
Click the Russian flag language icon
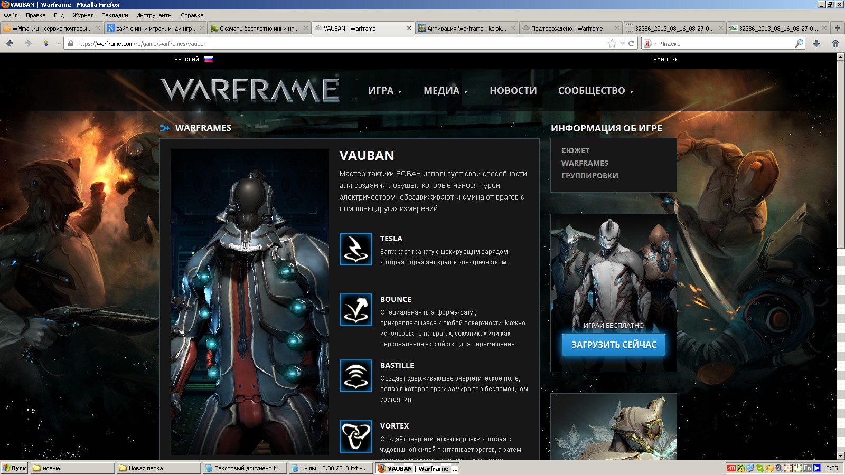[x=209, y=59]
